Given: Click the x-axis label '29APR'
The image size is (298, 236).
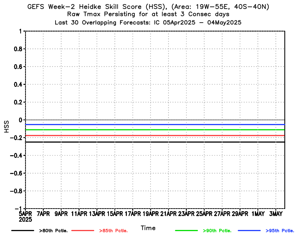Looking at the screenshot, I should tap(240, 214).
